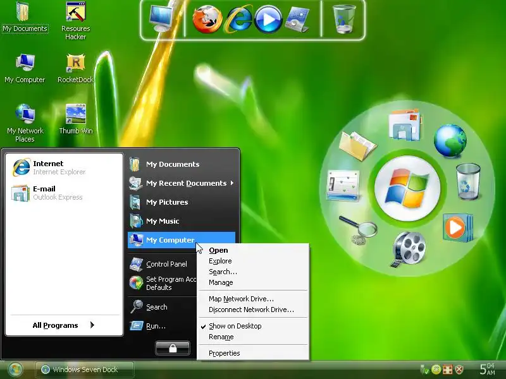Open My Network Places desktop icon
Screen dimensions: 506x379
25,123
